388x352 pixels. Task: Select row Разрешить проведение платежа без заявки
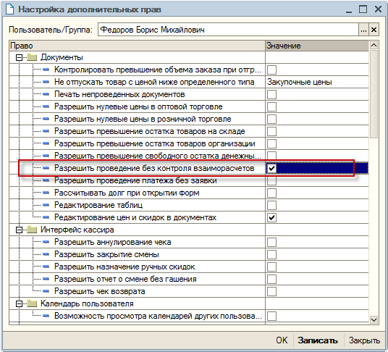(x=188, y=180)
